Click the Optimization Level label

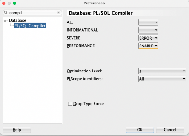[x=84, y=71]
